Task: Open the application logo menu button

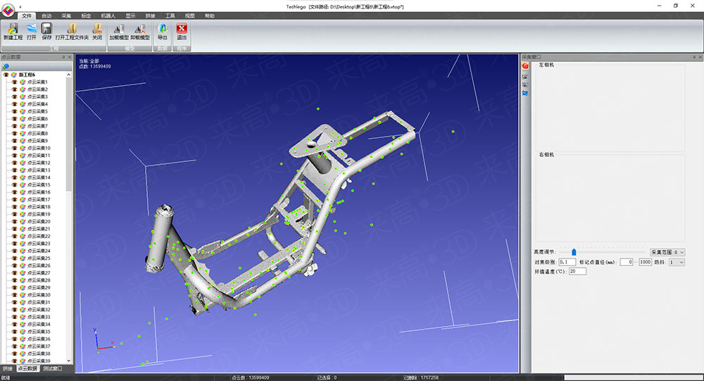Action: coord(8,7)
